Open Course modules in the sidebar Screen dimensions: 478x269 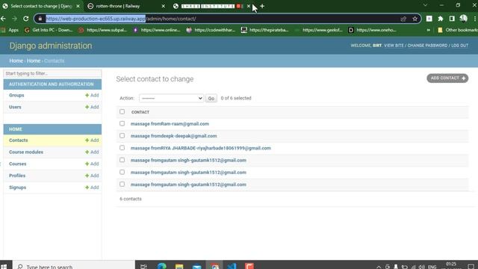[x=26, y=152]
